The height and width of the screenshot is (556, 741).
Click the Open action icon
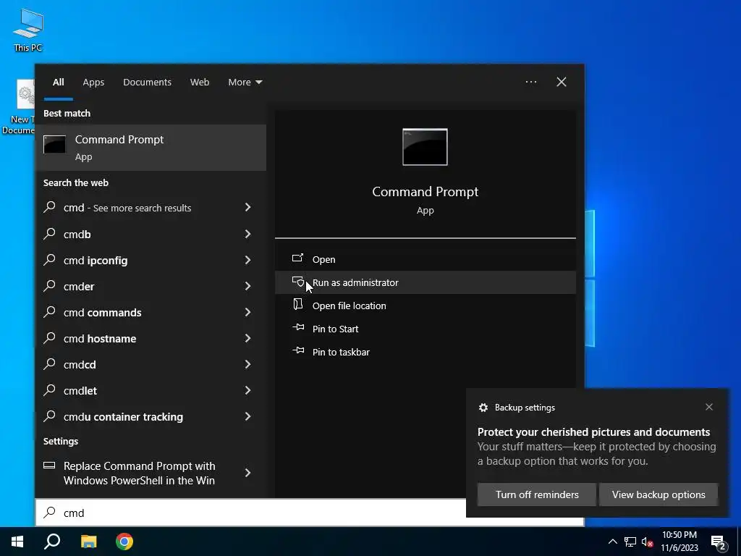click(297, 258)
